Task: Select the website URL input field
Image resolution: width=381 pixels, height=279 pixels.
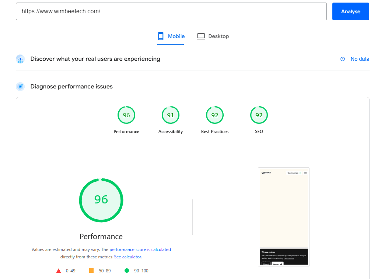Action: 171,11
